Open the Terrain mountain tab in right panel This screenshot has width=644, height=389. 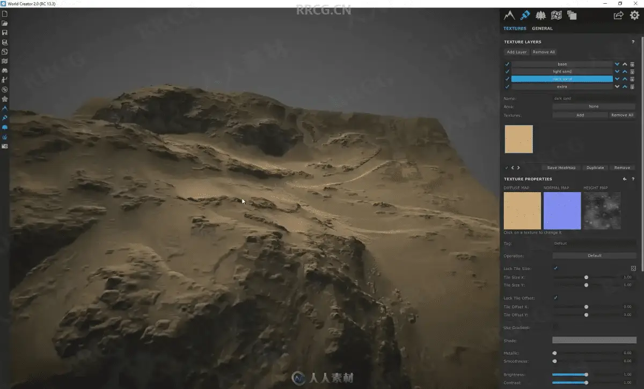click(509, 16)
